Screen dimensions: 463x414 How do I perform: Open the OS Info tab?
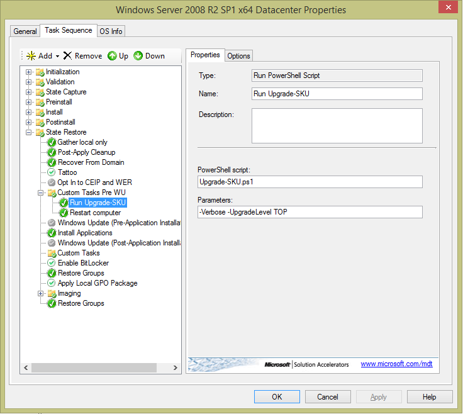[x=111, y=31]
